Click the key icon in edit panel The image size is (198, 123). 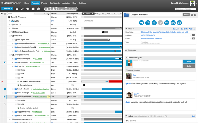click(x=167, y=23)
